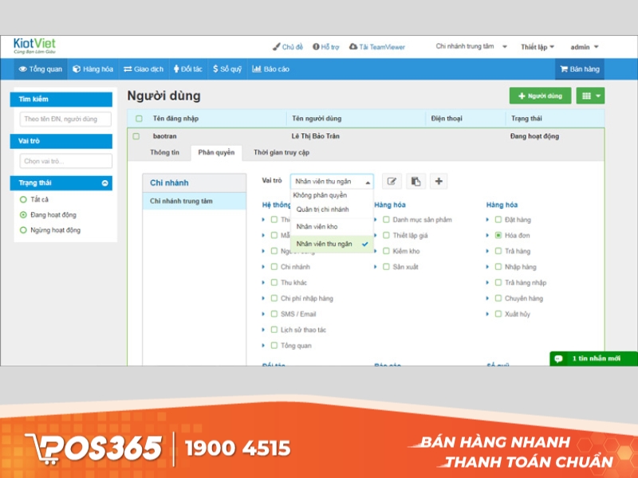Select the pencil edit icon beside role dropdown
The height and width of the screenshot is (478, 638).
(x=391, y=181)
